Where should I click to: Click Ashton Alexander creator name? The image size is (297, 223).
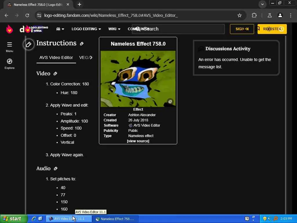coord(142,115)
